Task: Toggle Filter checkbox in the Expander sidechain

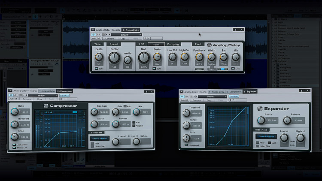Action: click(258, 142)
